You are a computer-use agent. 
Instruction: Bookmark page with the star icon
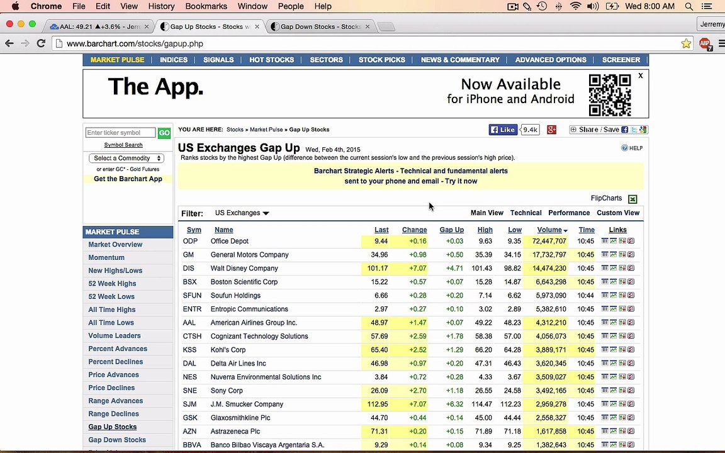(x=686, y=43)
